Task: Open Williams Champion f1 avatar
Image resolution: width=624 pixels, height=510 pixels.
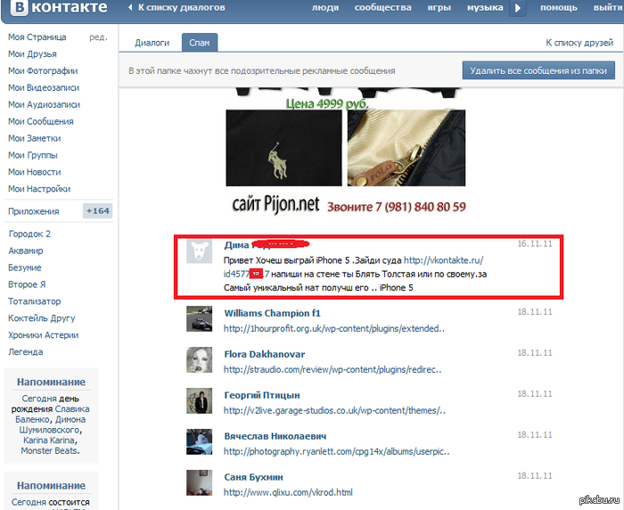Action: 199,318
